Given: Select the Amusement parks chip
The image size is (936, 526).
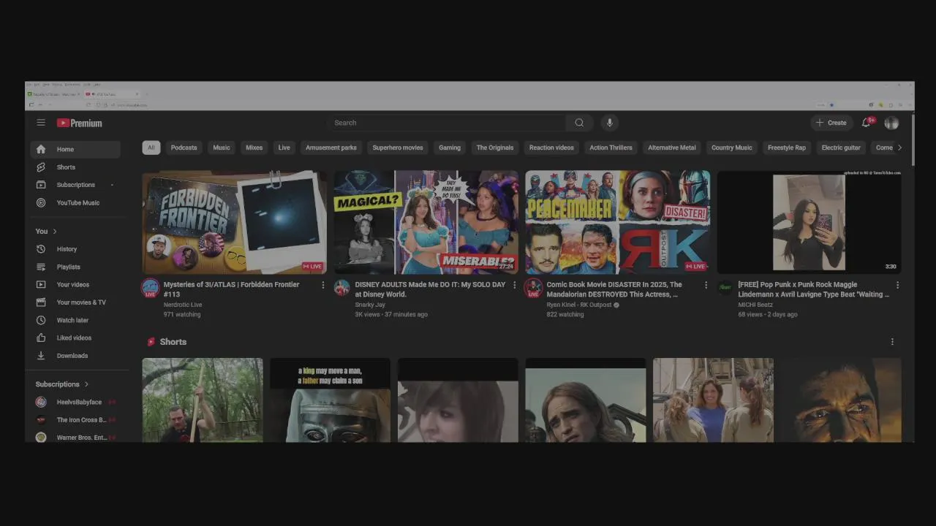Looking at the screenshot, I should point(331,148).
